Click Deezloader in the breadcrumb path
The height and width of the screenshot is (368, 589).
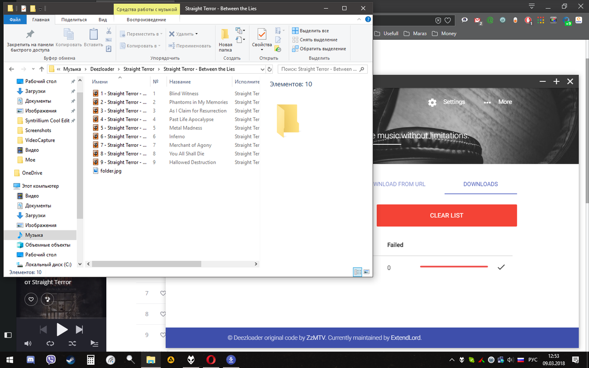(x=103, y=69)
